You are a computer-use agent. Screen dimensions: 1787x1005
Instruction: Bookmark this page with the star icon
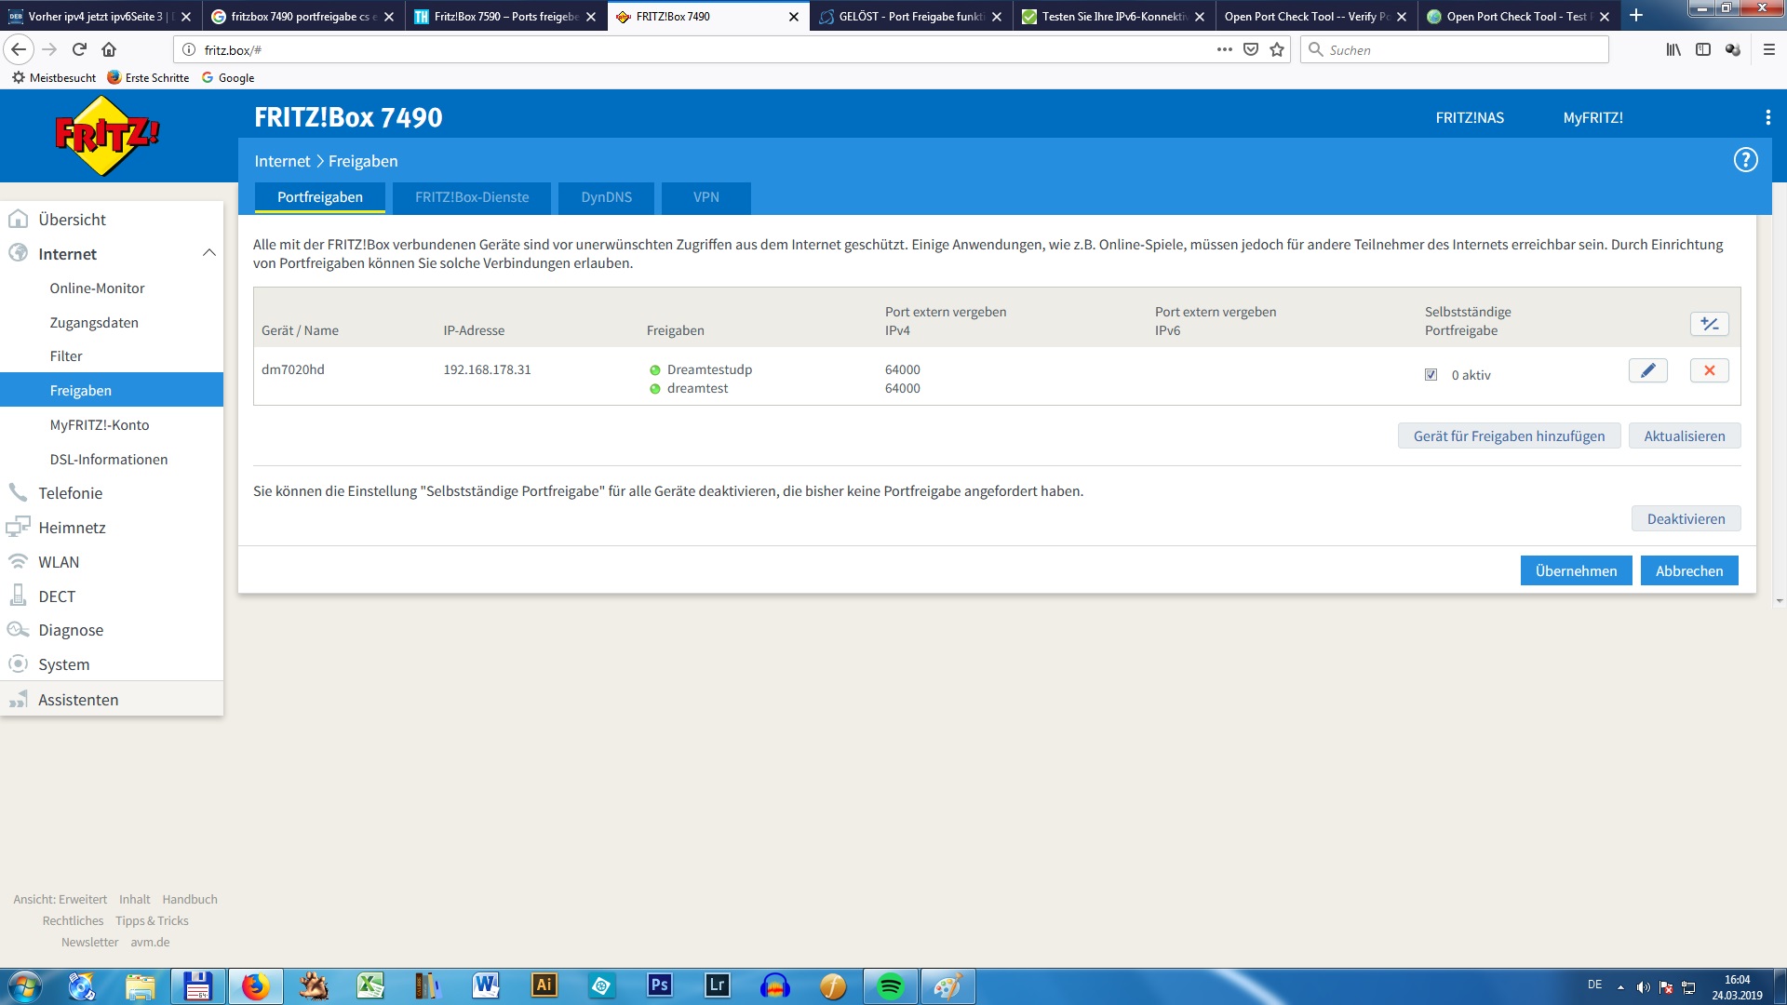[1277, 49]
